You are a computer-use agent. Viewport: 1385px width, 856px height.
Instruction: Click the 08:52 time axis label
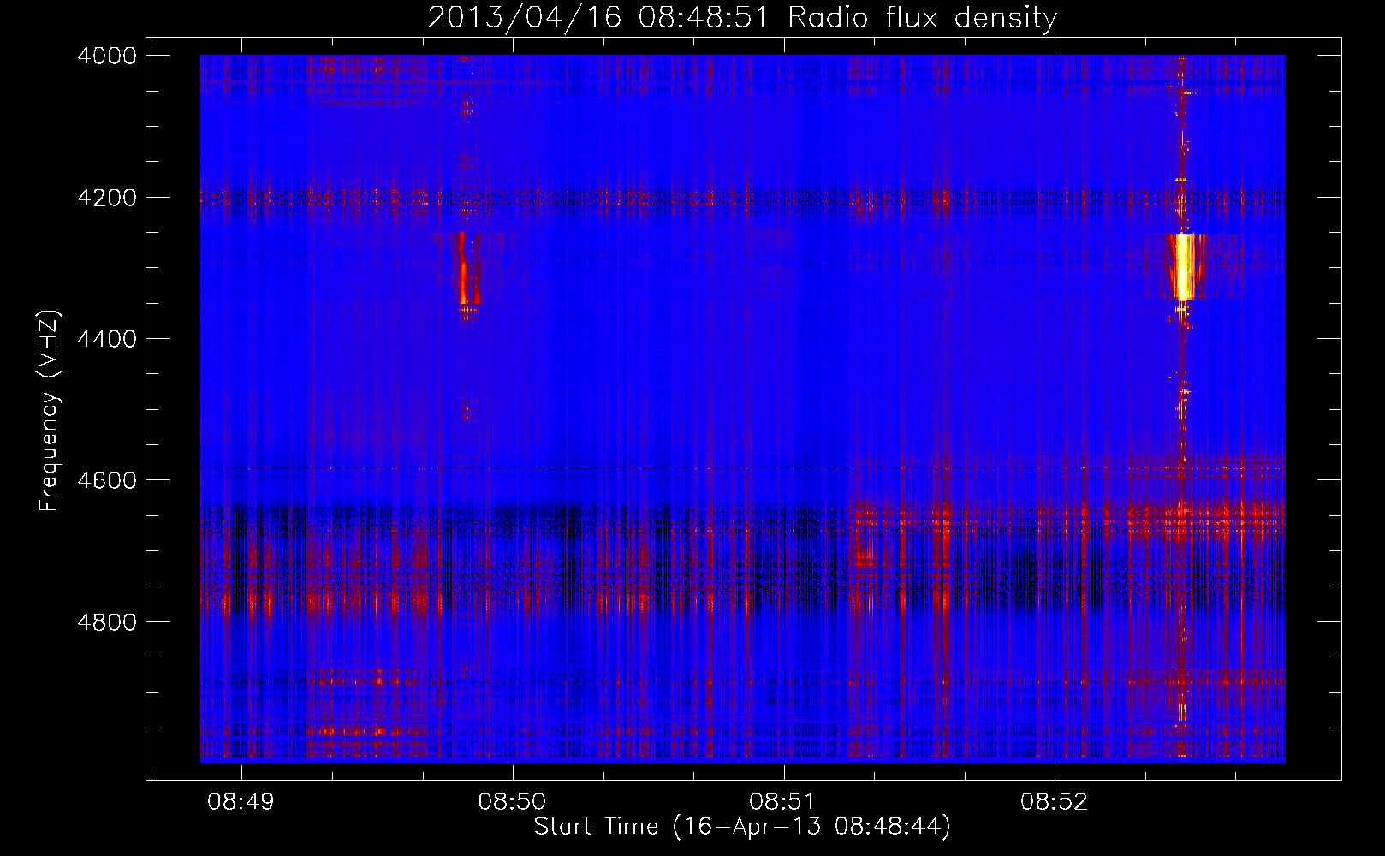1055,802
